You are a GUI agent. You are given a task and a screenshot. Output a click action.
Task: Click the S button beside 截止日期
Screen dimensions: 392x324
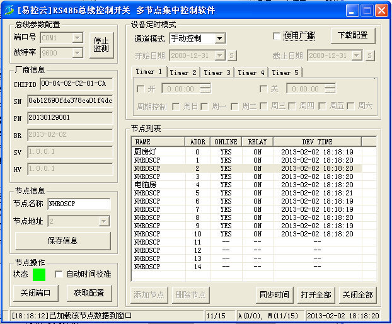coord(368,55)
